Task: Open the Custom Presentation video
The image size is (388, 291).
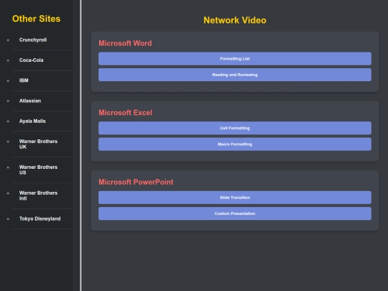Action: 235,213
